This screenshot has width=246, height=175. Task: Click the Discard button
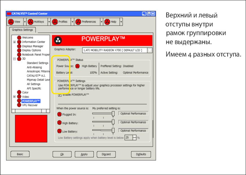(x=106, y=154)
